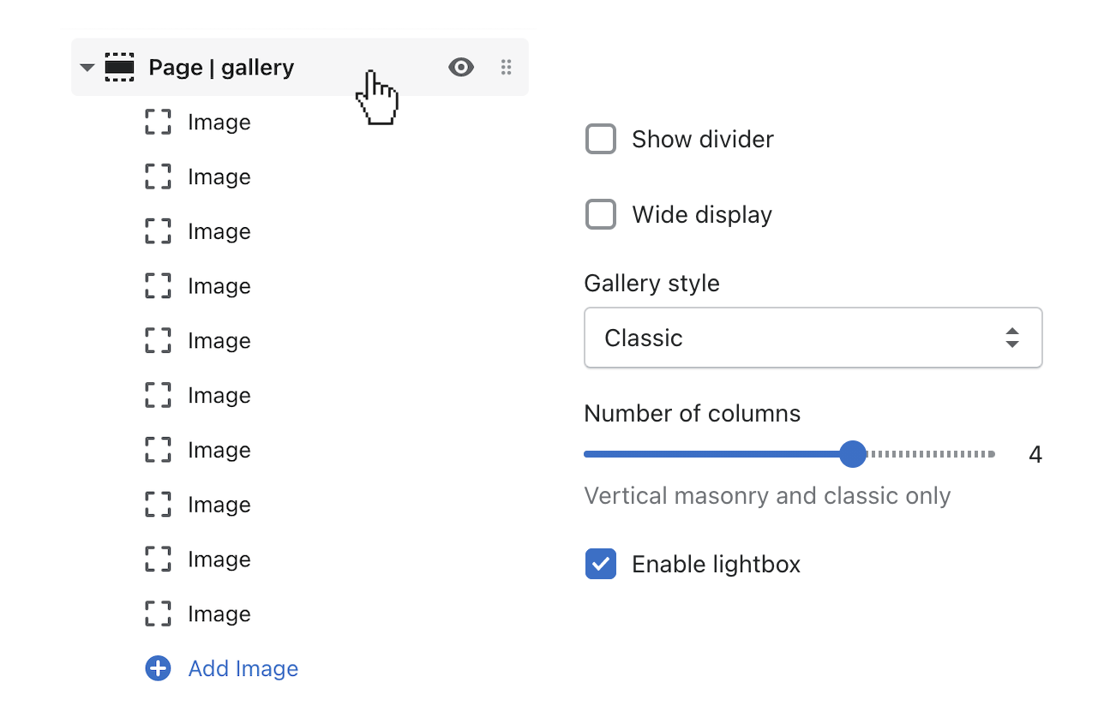Click the first Image block icon
Screen dimensions: 1110x724
point(159,123)
